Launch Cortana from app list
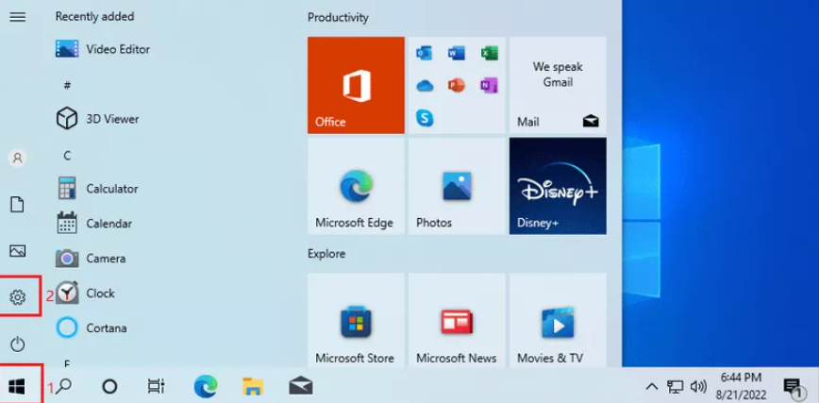 pyautogui.click(x=92, y=328)
